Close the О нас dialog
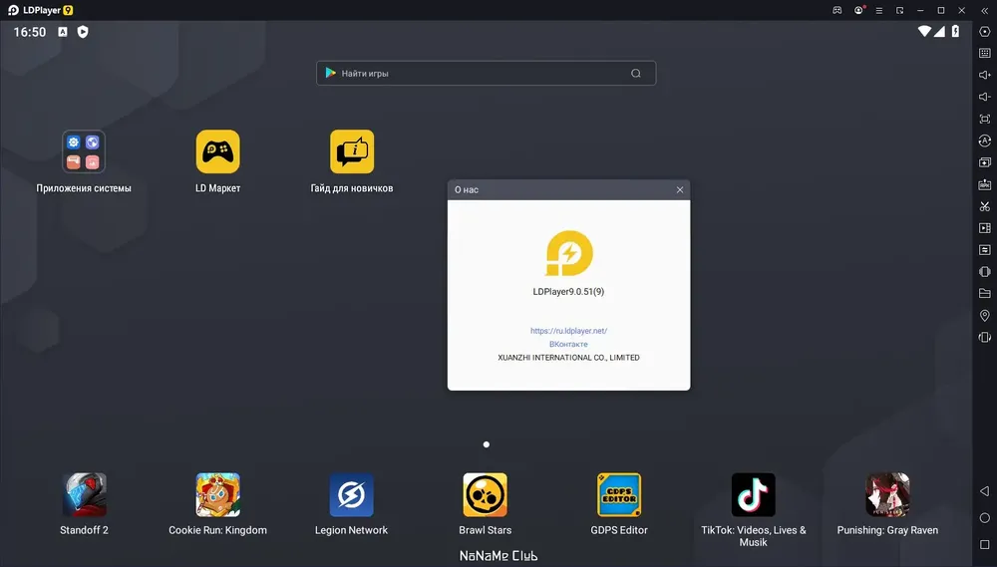The height and width of the screenshot is (567, 997). click(x=680, y=189)
